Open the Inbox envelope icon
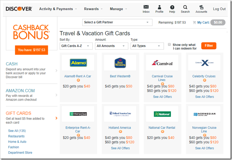This screenshot has width=232, height=160. (x=146, y=7)
